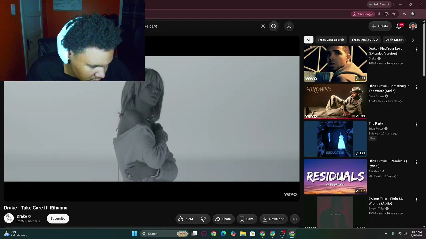The image size is (426, 239).
Task: Launch Microsoft Edge from the taskbar
Action: click(x=223, y=234)
